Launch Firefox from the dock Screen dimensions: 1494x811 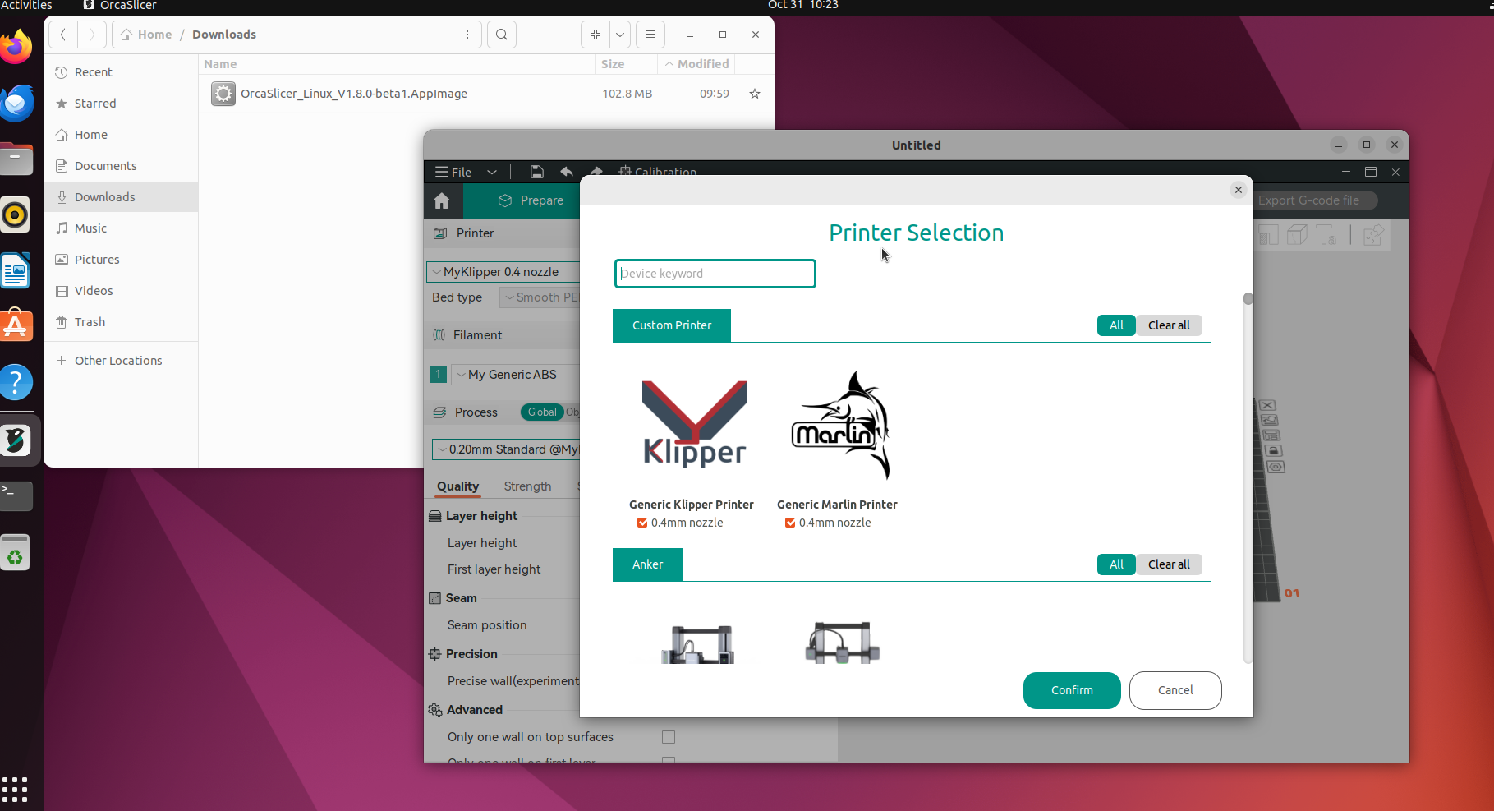coord(16,47)
